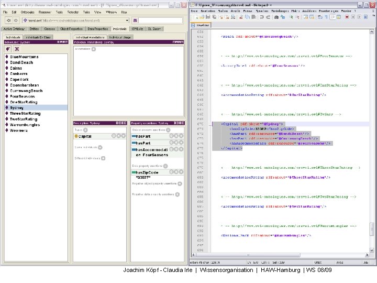The height and width of the screenshot is (283, 377).
Task: Add a negative data property assertion
Action: point(177,194)
